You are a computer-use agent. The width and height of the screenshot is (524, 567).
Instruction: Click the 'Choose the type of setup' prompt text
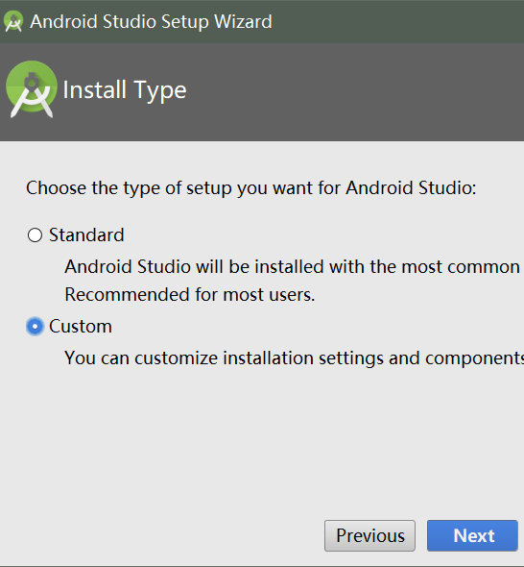point(251,188)
